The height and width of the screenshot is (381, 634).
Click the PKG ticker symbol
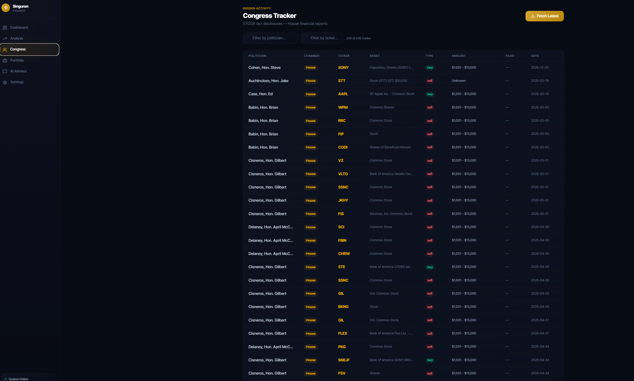point(342,347)
